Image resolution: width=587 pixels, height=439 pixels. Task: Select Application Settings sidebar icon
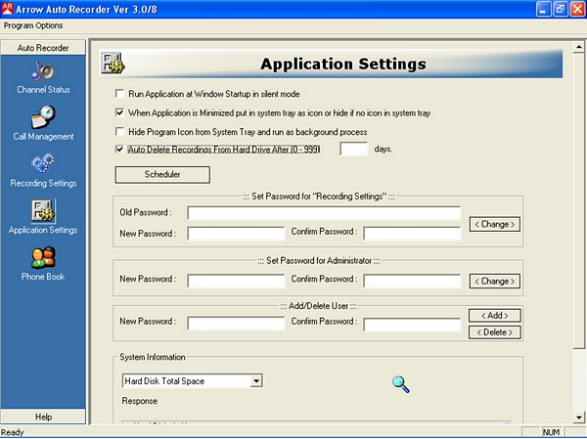[x=43, y=210]
